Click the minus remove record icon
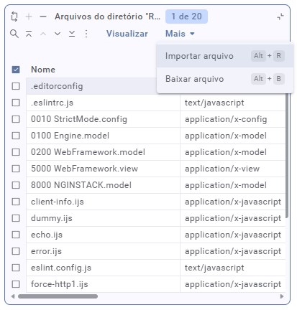Image resolution: width=297 pixels, height=310 pixels. (x=43, y=17)
